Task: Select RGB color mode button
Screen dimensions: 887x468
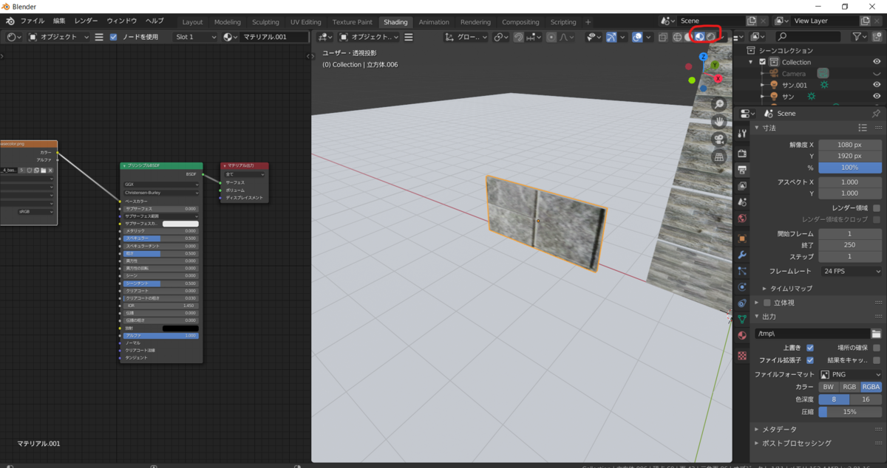Action: click(850, 387)
